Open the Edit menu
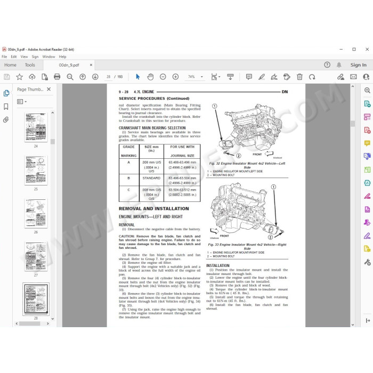Viewport: 373px width, 373px height. coord(14,56)
